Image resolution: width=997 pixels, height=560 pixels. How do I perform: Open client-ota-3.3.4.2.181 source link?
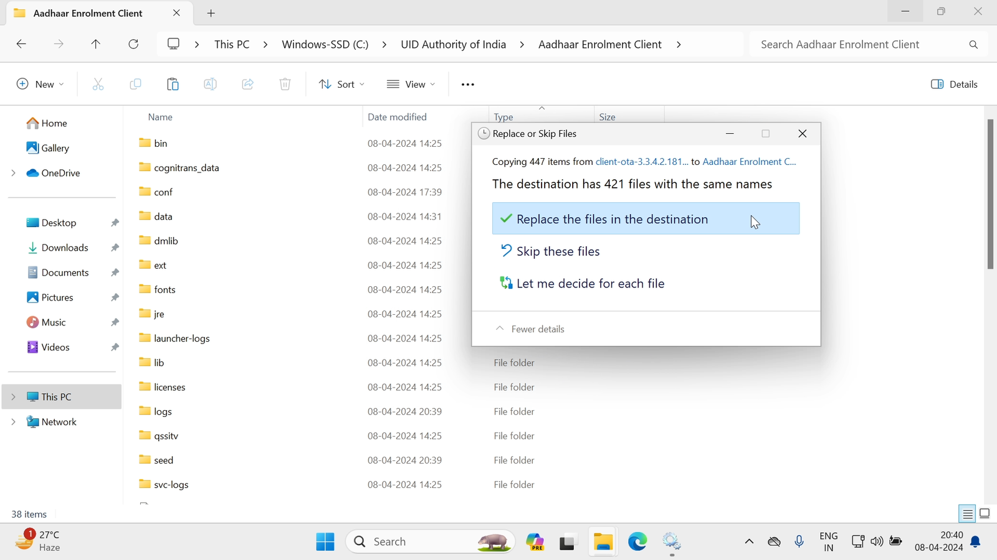point(642,161)
